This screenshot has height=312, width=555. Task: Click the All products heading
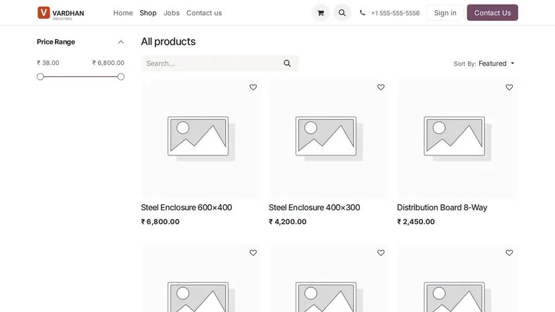tap(168, 42)
